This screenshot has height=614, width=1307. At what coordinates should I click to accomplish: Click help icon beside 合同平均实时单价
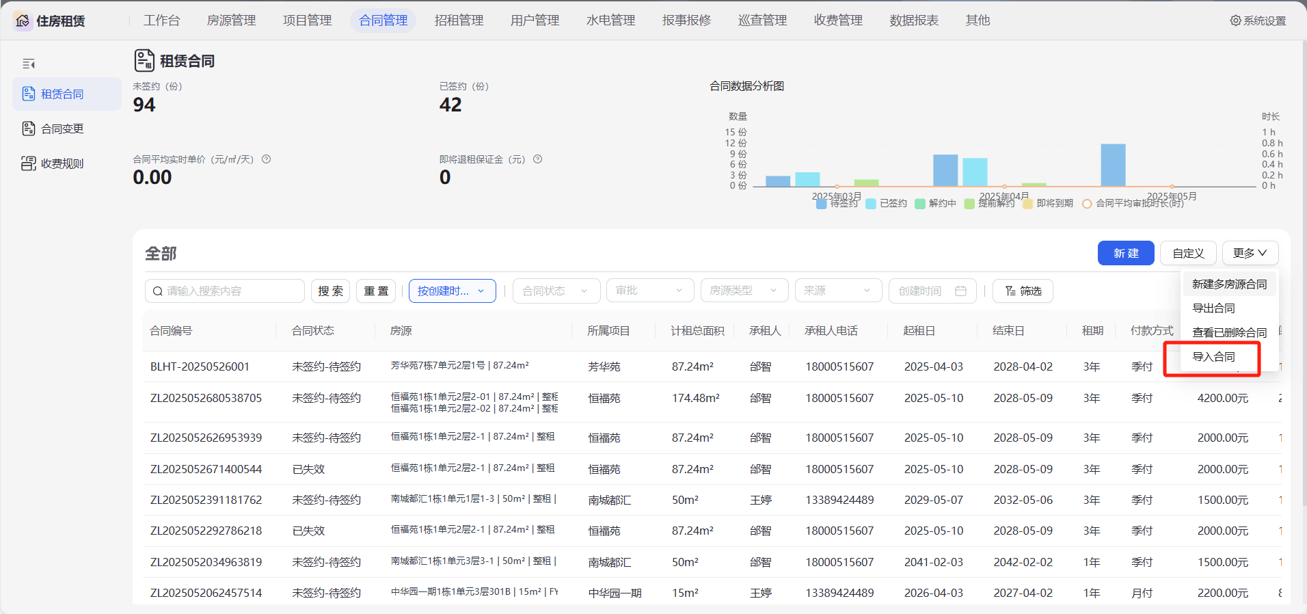tap(267, 159)
